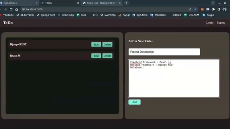Image resolution: width=230 pixels, height=129 pixels.
Task: Open a new tab with the plus button
Action: (126, 3)
